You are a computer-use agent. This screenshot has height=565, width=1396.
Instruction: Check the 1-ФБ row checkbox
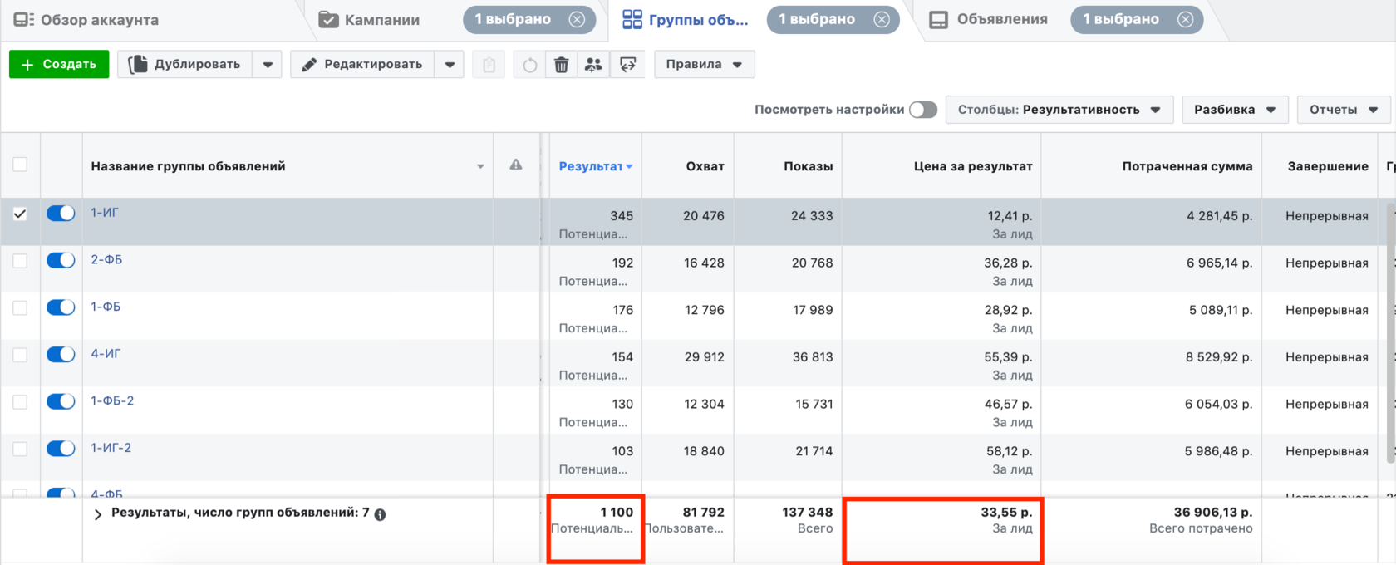point(20,307)
